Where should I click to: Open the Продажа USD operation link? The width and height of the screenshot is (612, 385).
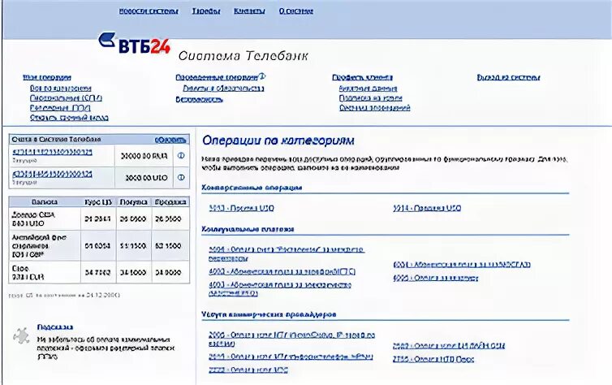[427, 208]
